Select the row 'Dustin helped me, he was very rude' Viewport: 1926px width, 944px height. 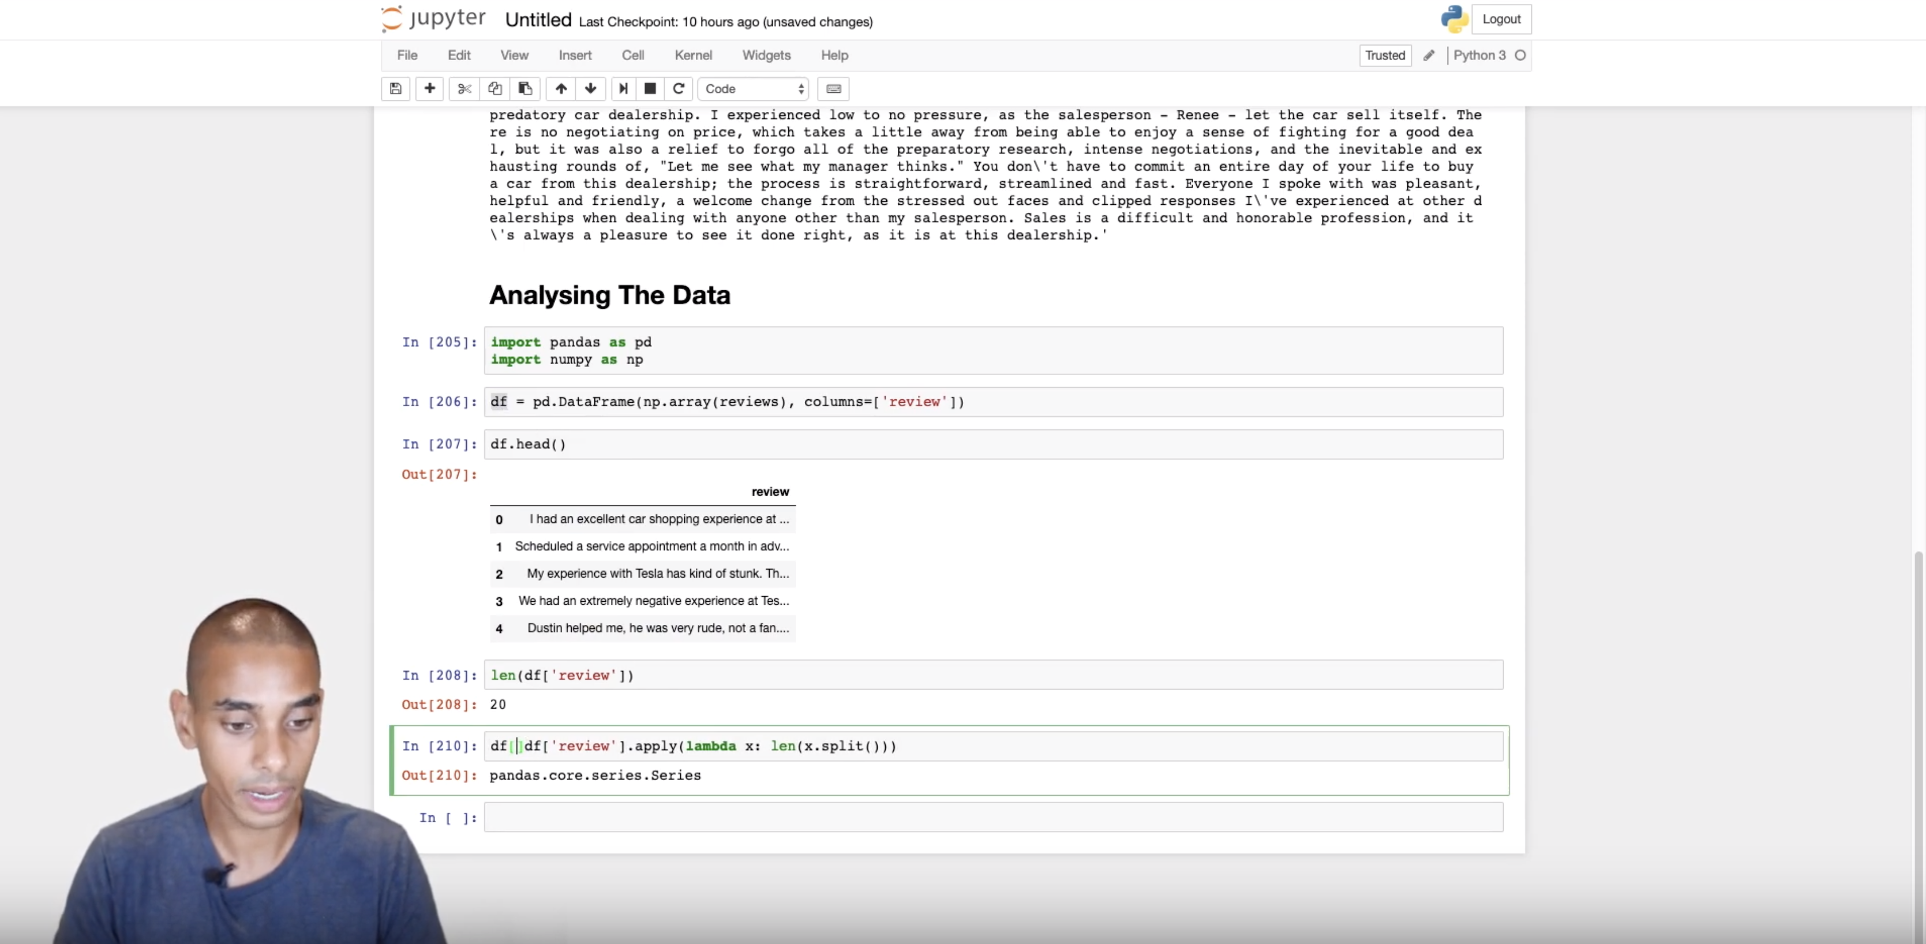pyautogui.click(x=643, y=628)
